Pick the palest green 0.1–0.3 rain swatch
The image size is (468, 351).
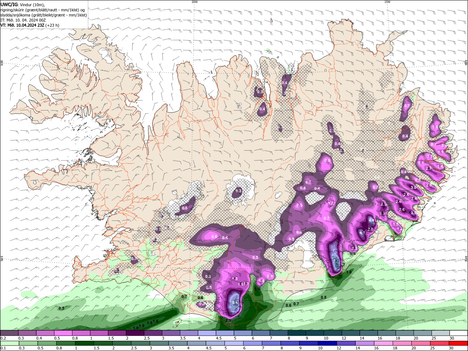point(10,343)
